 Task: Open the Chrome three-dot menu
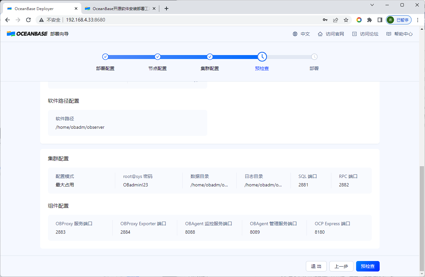tap(418, 20)
